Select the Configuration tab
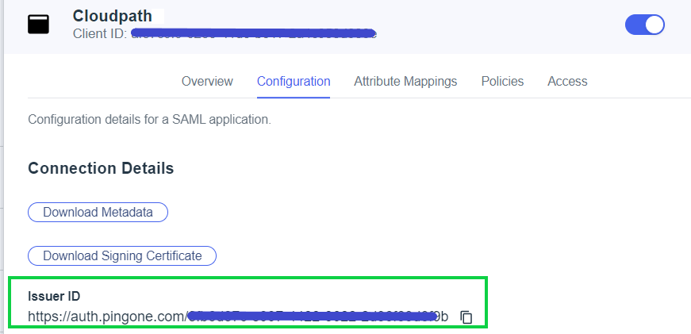 [x=294, y=81]
